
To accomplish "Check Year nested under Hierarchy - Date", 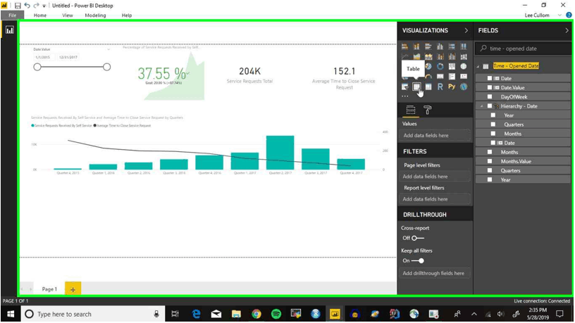I will pos(493,115).
